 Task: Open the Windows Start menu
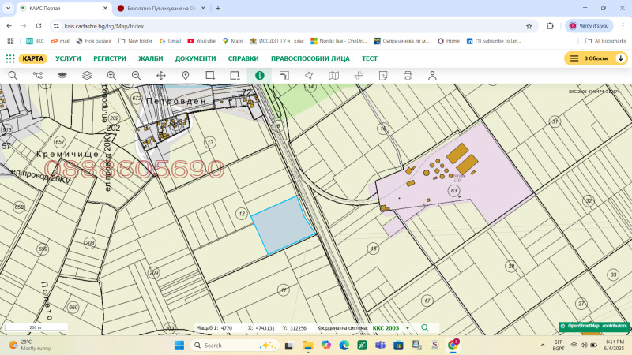pos(177,346)
